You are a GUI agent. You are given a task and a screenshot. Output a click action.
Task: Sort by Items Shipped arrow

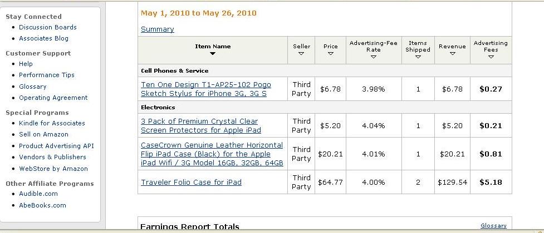coord(418,57)
